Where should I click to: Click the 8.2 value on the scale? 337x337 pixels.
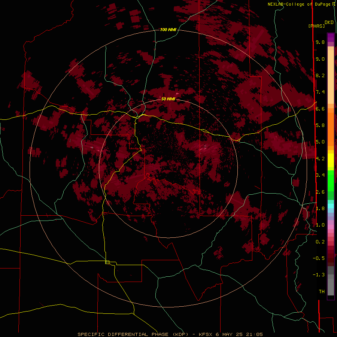point(320,75)
